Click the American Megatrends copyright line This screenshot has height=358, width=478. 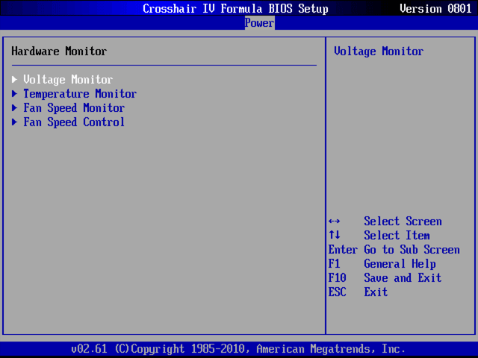click(238, 349)
